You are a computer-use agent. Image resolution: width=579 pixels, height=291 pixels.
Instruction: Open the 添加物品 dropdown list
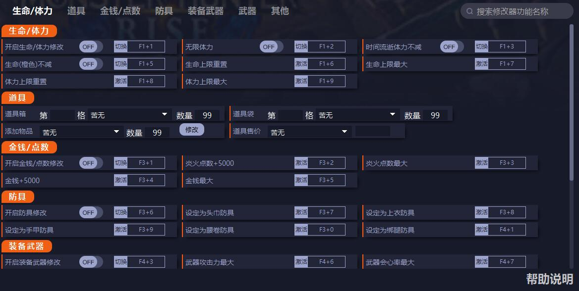pos(81,132)
